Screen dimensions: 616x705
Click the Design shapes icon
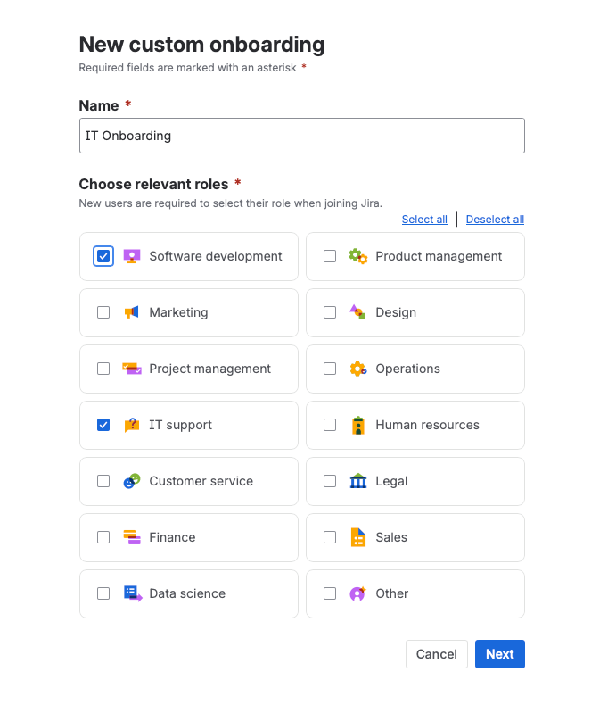click(357, 312)
